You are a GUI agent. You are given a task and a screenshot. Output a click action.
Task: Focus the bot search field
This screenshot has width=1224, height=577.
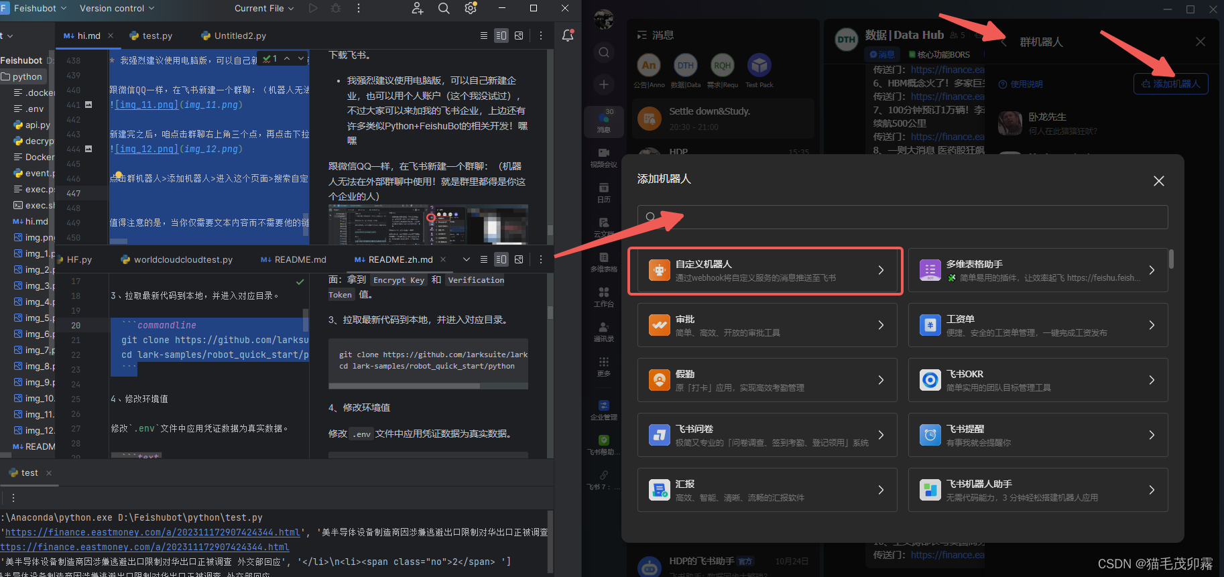click(x=902, y=216)
